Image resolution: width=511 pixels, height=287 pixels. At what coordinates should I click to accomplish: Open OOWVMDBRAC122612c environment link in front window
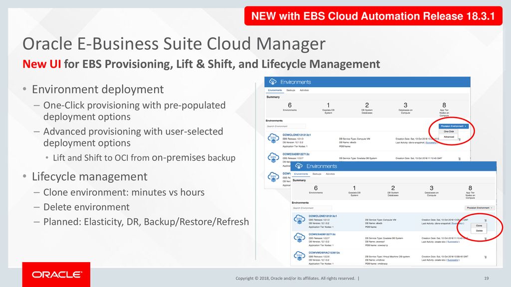click(x=324, y=253)
